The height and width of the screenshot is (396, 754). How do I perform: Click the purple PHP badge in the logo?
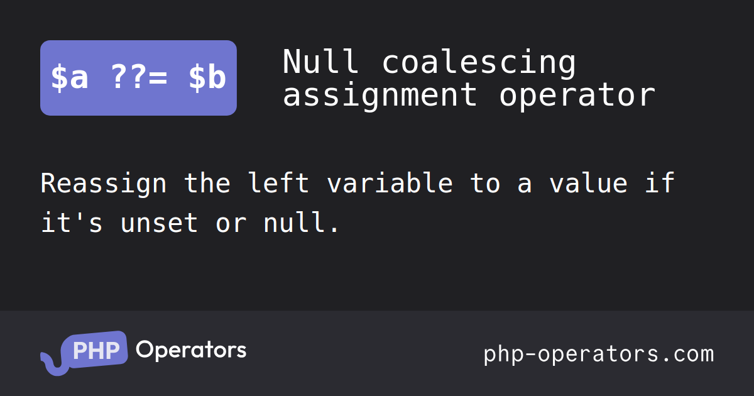tap(96, 350)
